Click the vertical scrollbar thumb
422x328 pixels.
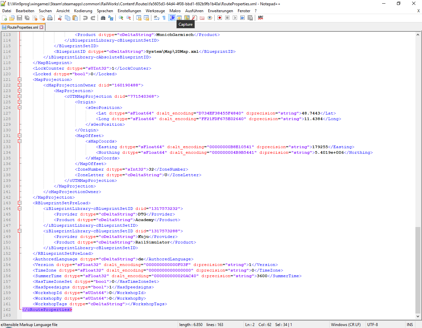[x=418, y=270]
